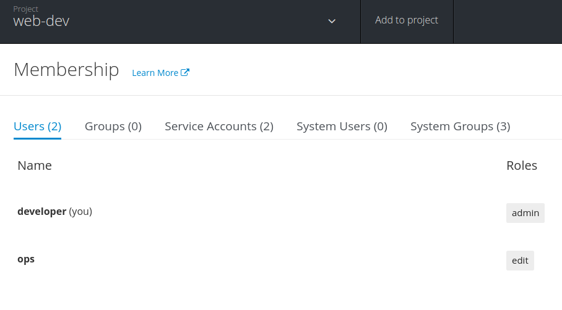
Task: Show the System Groups (3) tab
Action: coord(460,127)
